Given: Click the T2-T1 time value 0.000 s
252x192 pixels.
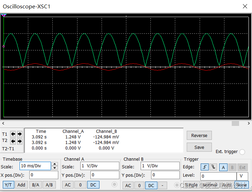Looking at the screenshot, I should pos(39,148).
